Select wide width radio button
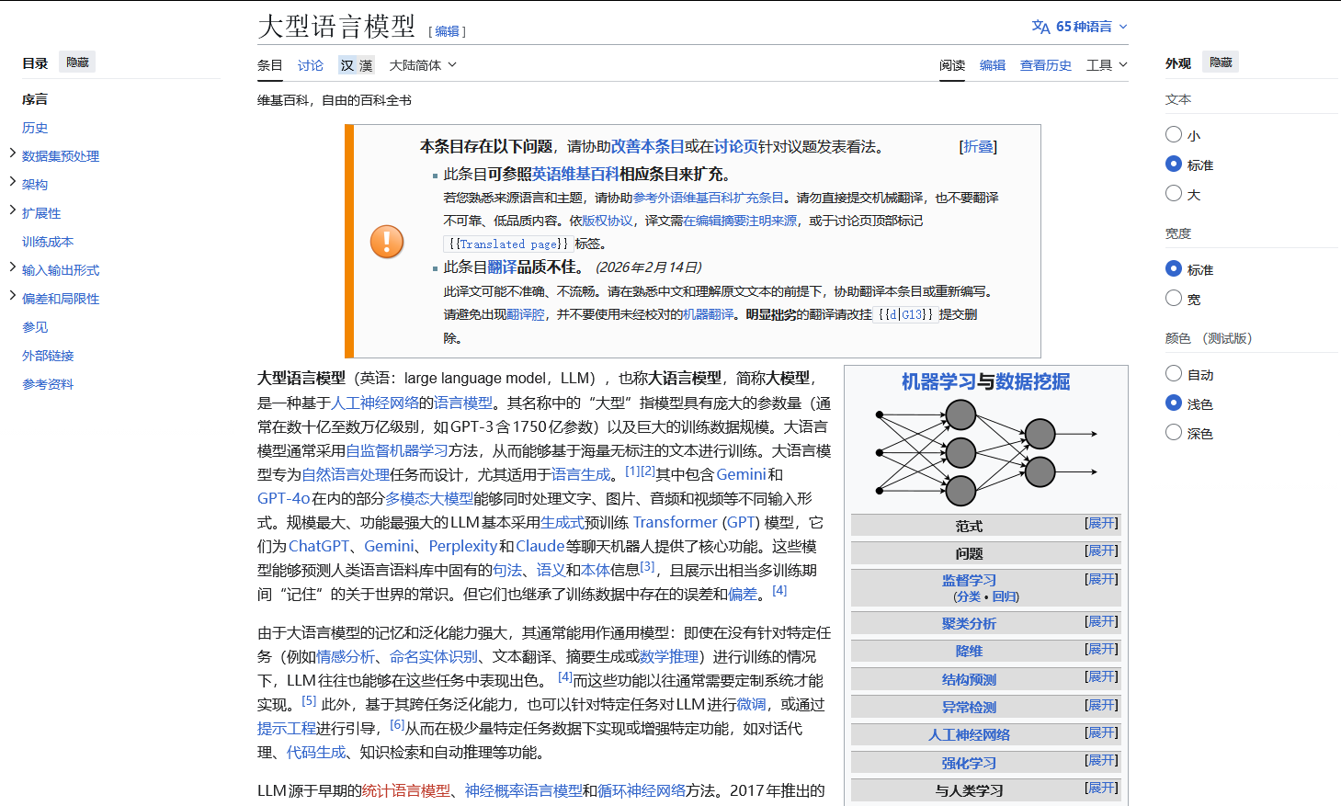 [1174, 299]
